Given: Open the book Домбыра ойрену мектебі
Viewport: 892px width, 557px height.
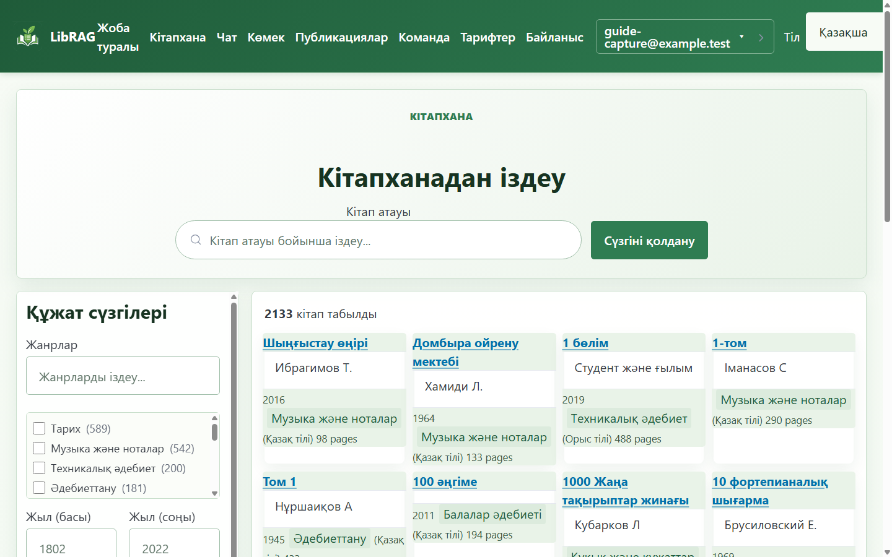Looking at the screenshot, I should coord(466,352).
